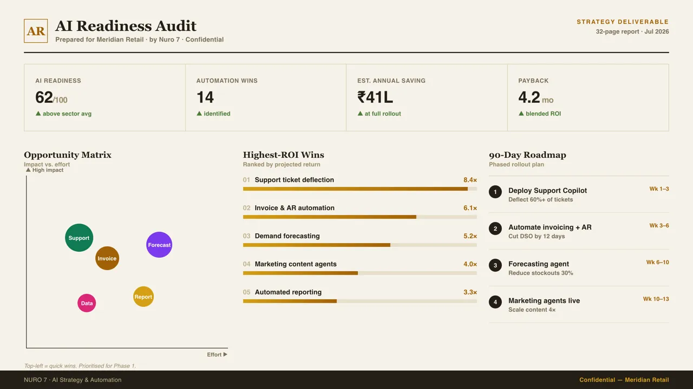Screen dimensions: 693x389
Task: Click the Highest-ROI Wins heading
Action: (284, 155)
